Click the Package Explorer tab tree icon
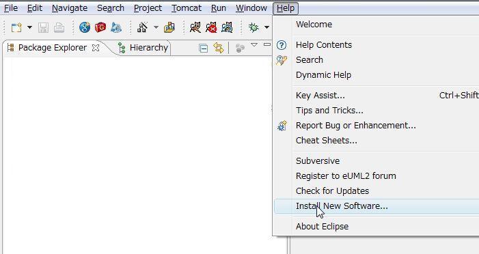 (x=11, y=48)
